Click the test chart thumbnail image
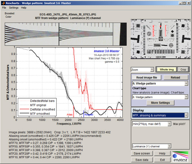The image size is (192, 164). click(161, 39)
